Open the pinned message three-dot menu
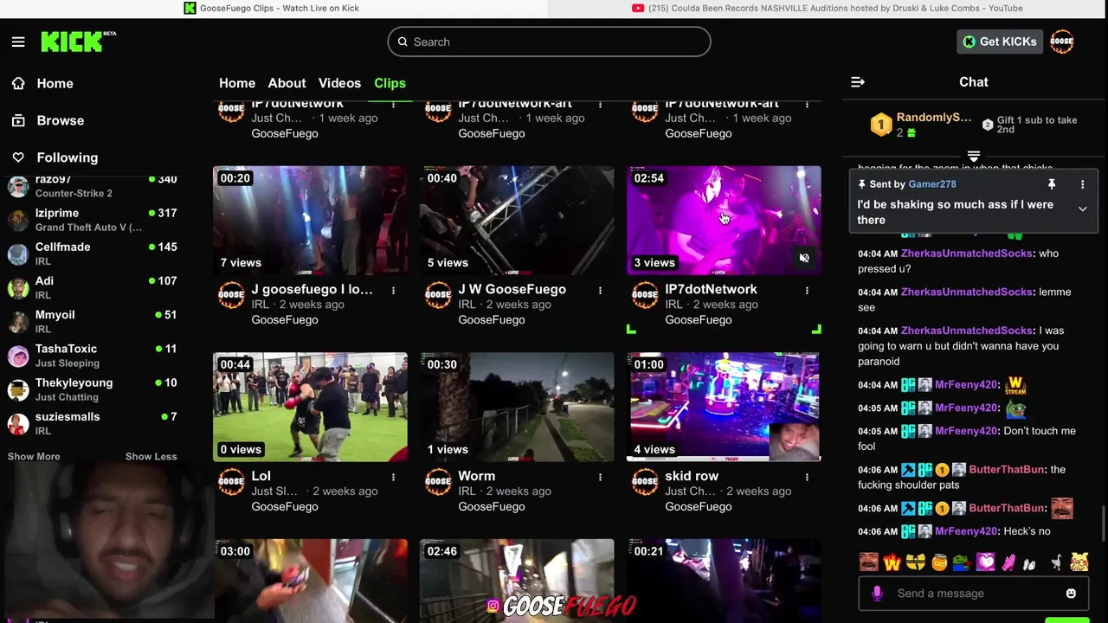This screenshot has height=623, width=1108. [x=1082, y=184]
